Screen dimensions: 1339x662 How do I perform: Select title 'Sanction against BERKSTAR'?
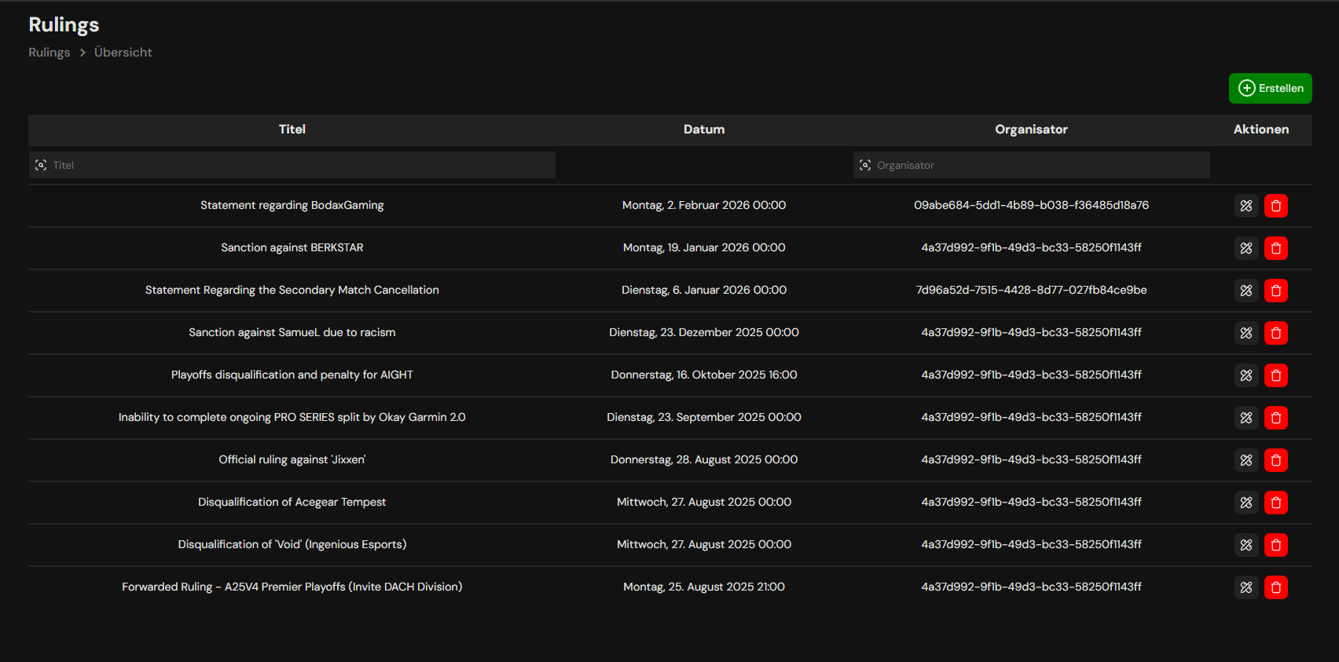click(292, 247)
